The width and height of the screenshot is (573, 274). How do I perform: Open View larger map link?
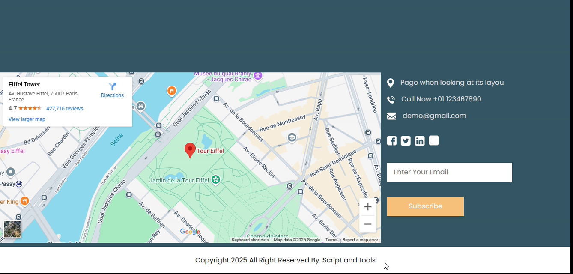click(27, 119)
